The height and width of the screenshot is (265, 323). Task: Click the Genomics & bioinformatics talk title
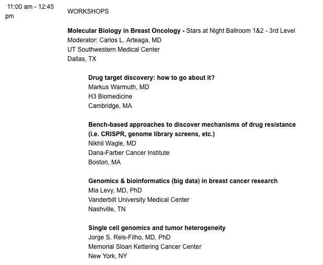(183, 181)
